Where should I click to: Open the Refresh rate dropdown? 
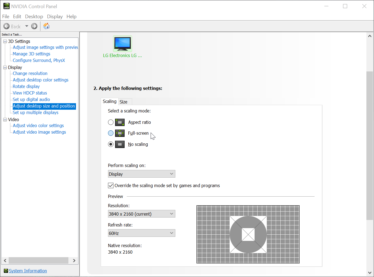tap(141, 233)
